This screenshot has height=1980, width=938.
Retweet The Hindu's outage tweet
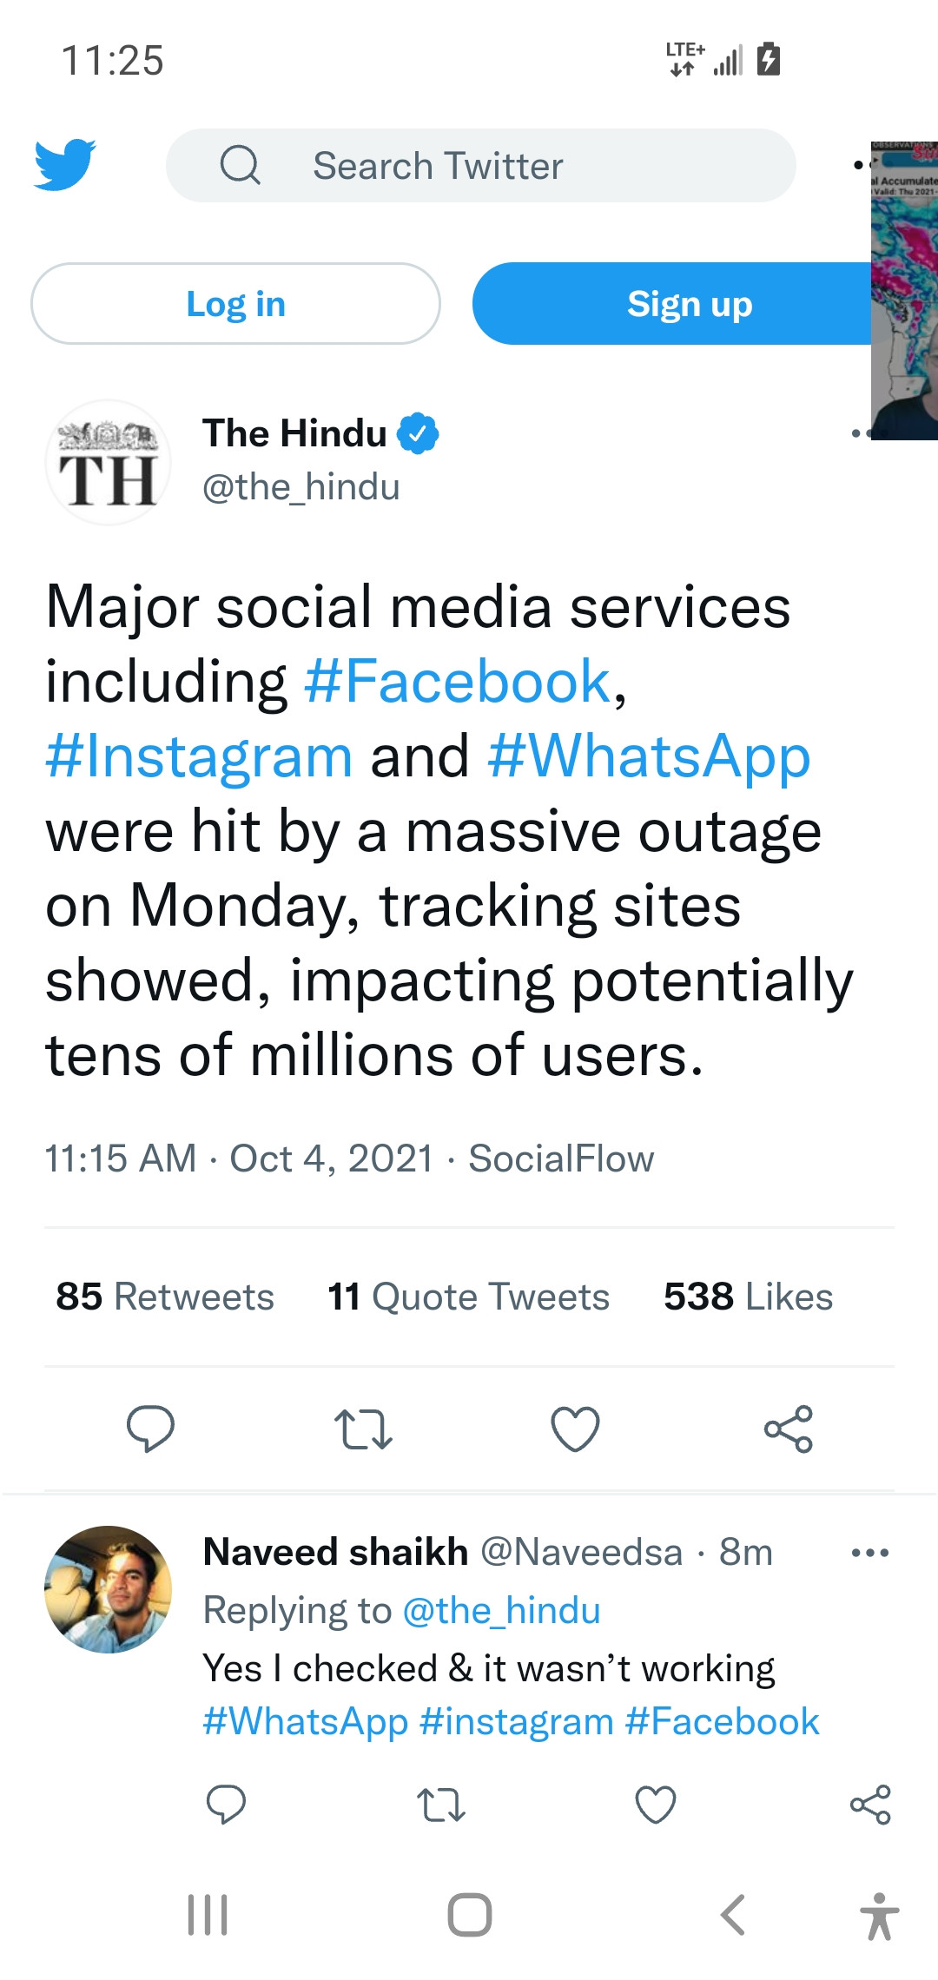(363, 1429)
